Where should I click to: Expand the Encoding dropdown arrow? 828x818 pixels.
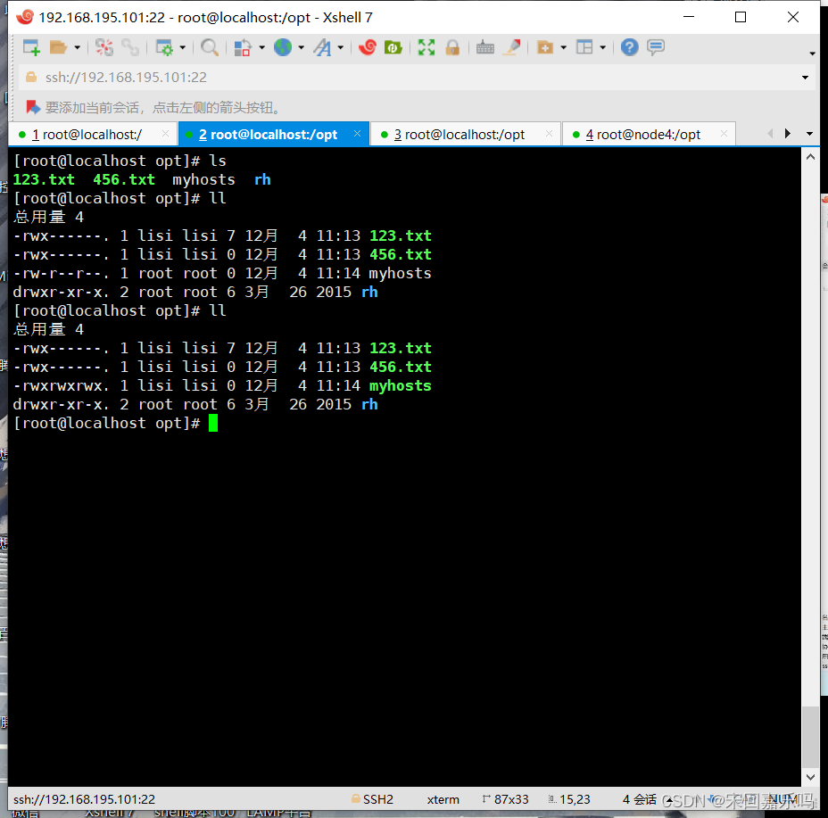pos(301,48)
